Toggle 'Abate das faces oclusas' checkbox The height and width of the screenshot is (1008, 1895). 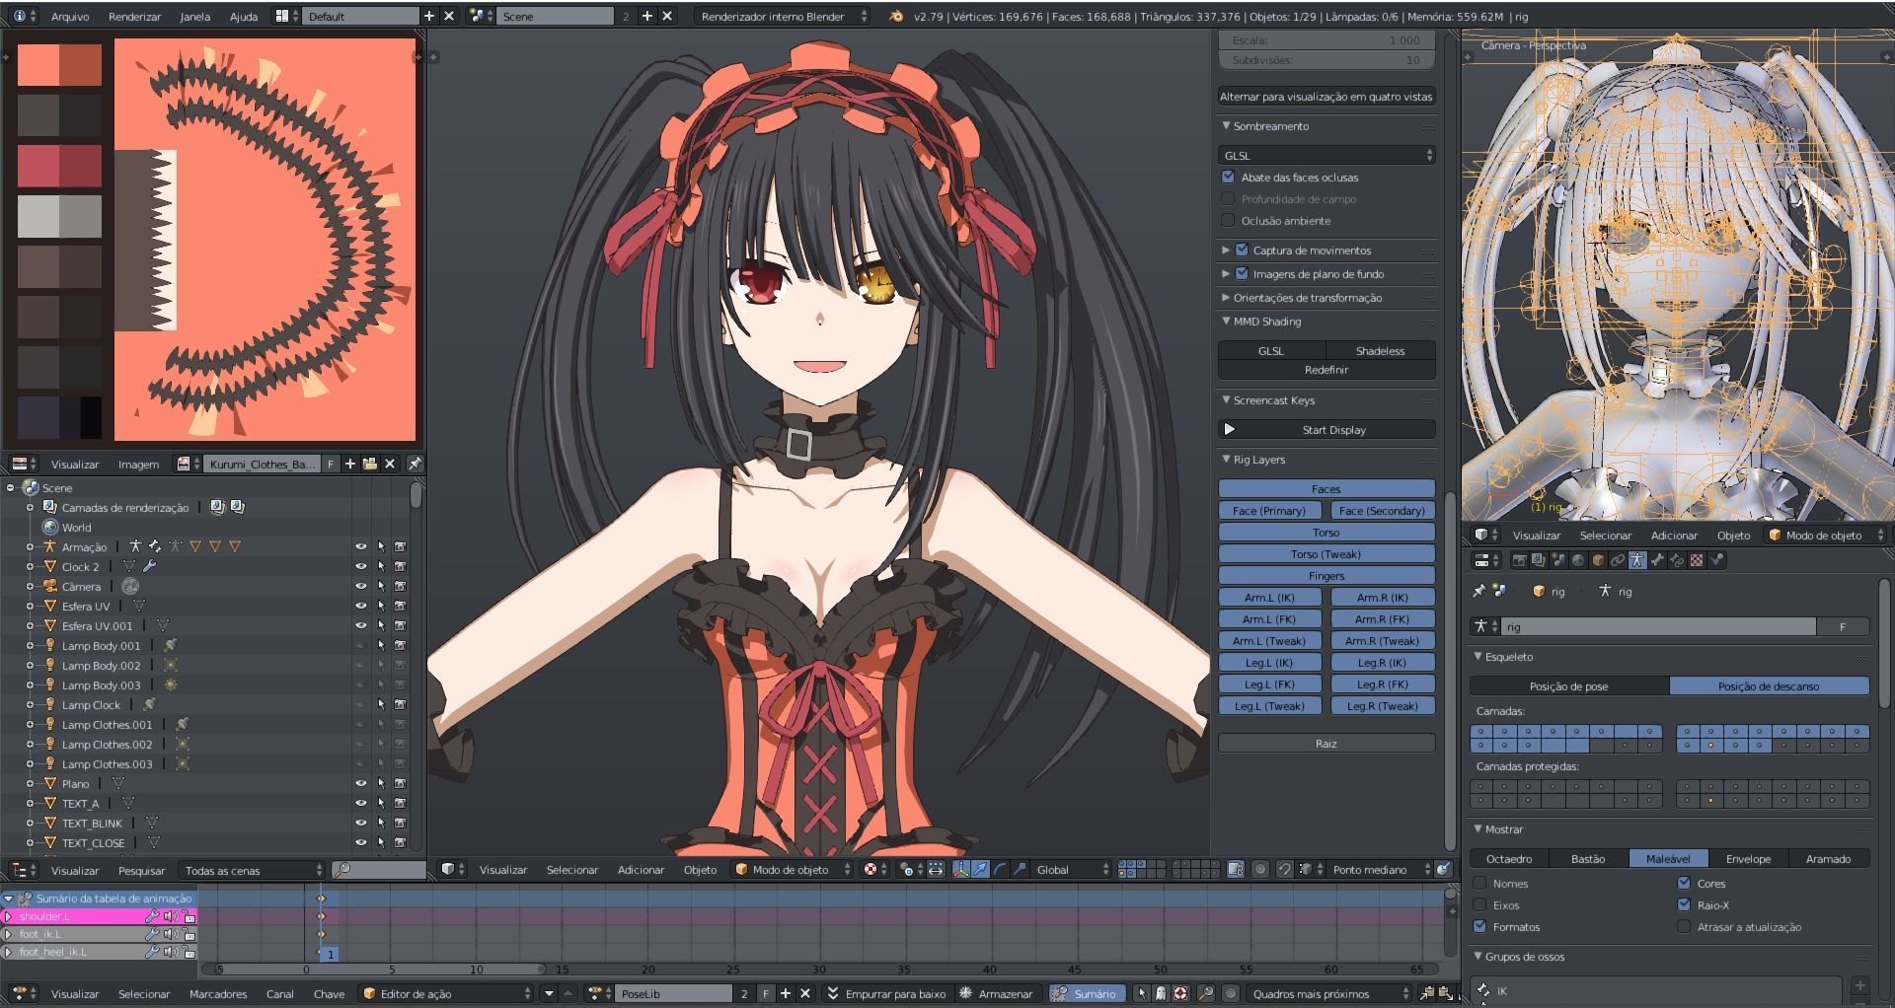click(x=1228, y=177)
